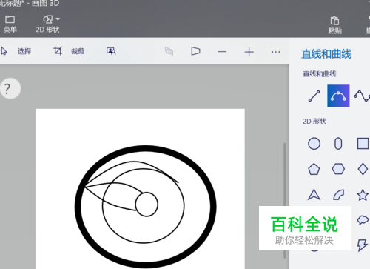Zoom out with the minus button
The height and width of the screenshot is (269, 370).
tap(222, 52)
